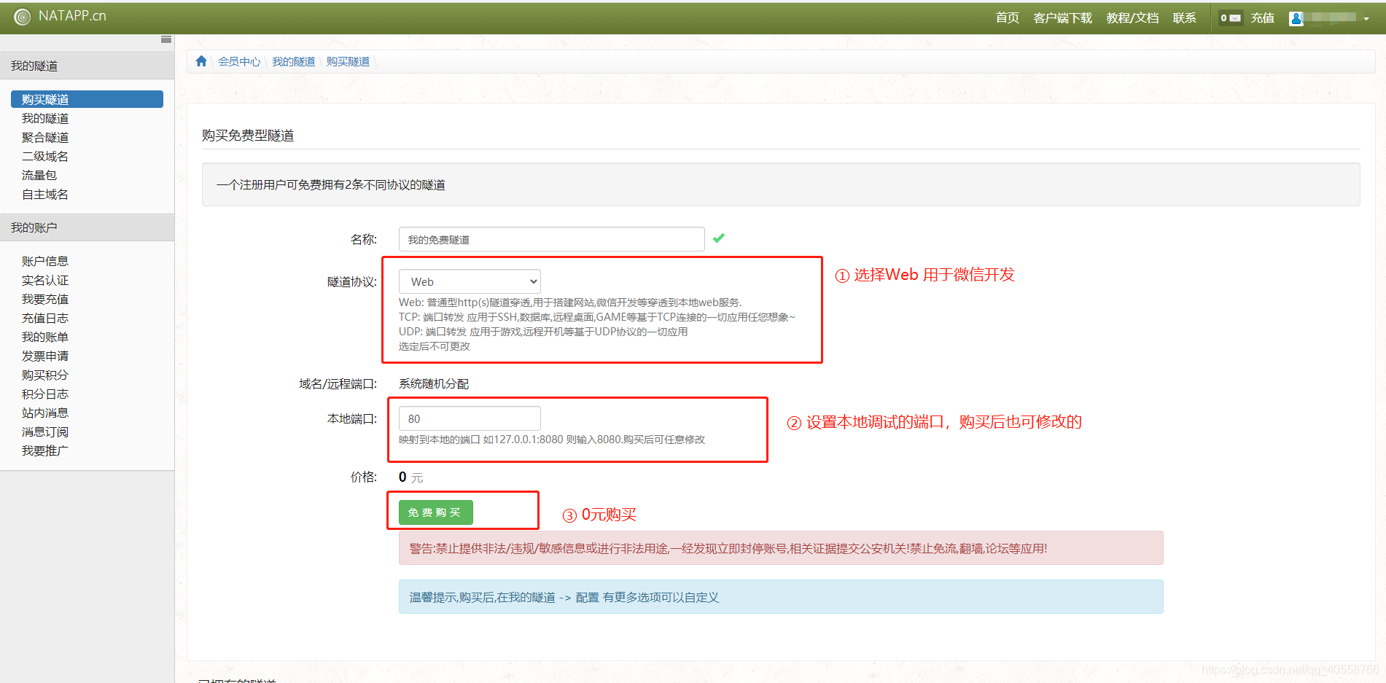Screen dimensions: 1386x683
Task: Click 充值 in the top bar
Action: [x=1263, y=18]
